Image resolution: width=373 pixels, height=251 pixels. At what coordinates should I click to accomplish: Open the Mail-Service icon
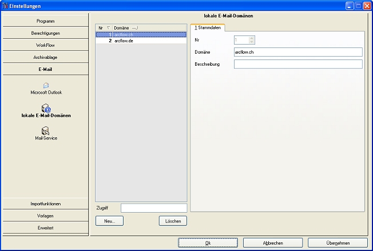tap(46, 131)
